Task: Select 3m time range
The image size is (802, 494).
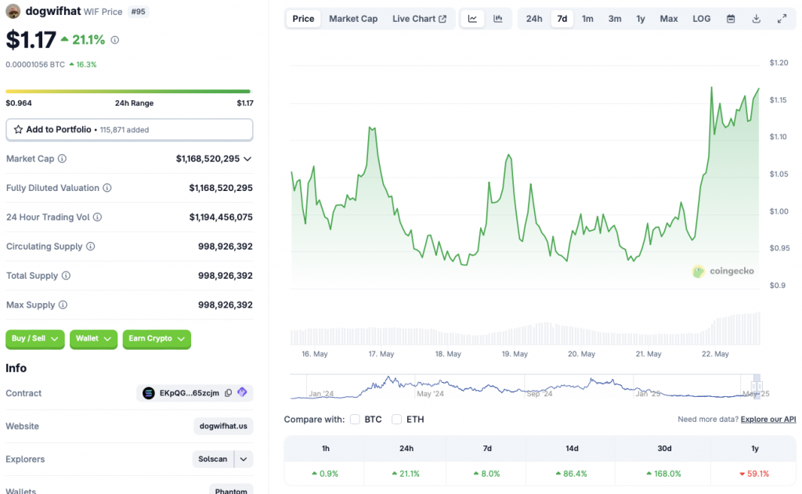Action: (614, 19)
